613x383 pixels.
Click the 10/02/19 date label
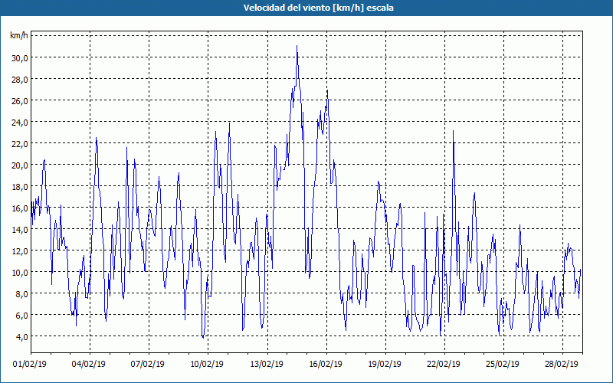pyautogui.click(x=207, y=365)
